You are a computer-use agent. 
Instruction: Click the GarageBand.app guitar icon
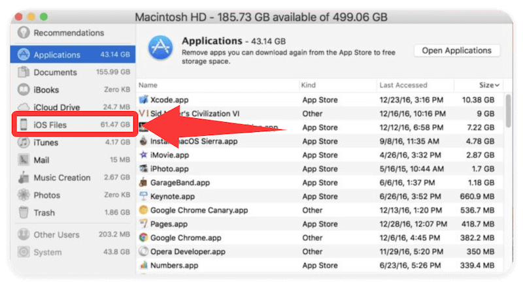pos(143,182)
